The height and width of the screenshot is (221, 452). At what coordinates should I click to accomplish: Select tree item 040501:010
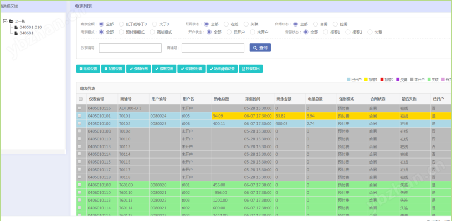30,27
